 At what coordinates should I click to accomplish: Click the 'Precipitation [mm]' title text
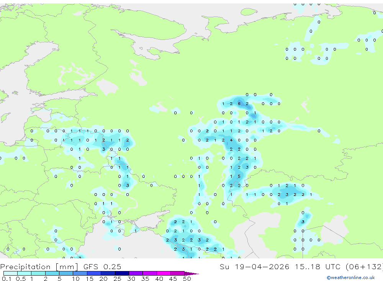point(39,267)
